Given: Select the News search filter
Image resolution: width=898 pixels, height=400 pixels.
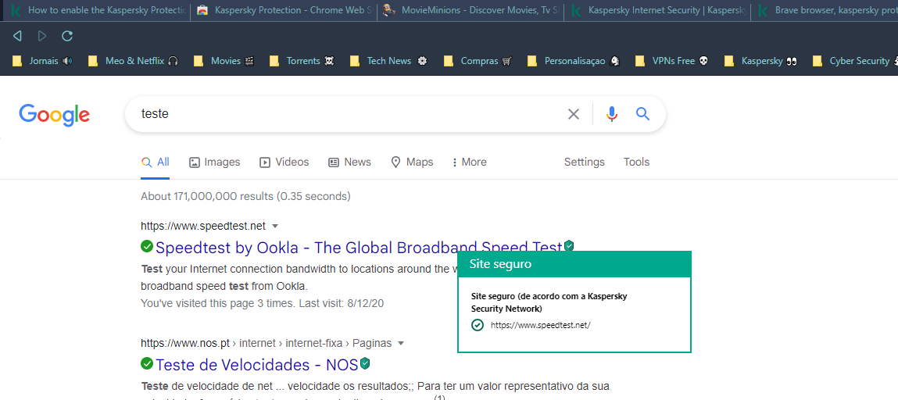Looking at the screenshot, I should pos(349,162).
